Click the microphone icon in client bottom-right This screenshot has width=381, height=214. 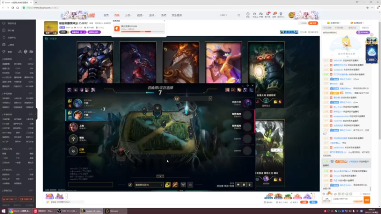[250, 185]
